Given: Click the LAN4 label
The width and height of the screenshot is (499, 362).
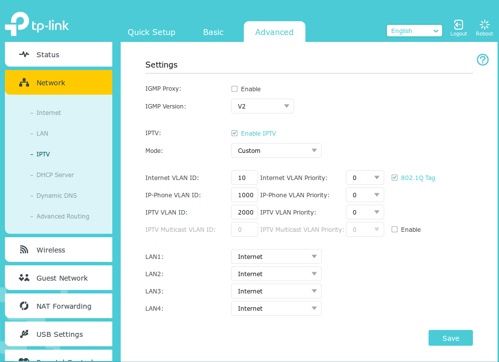Looking at the screenshot, I should click(x=154, y=308).
